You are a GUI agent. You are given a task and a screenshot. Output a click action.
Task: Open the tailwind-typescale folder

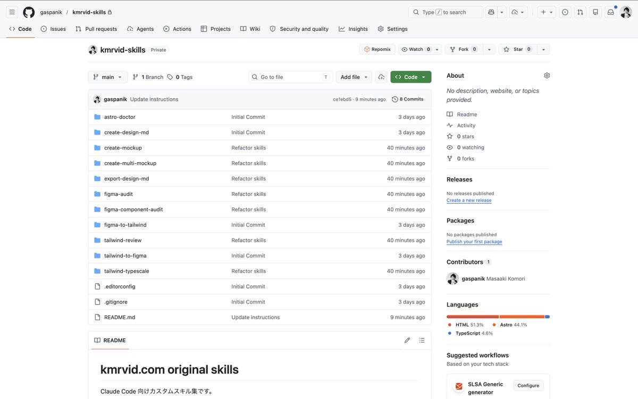tap(127, 271)
